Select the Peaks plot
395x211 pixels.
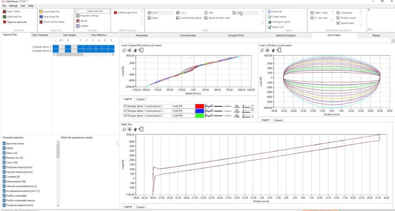tap(153, 18)
